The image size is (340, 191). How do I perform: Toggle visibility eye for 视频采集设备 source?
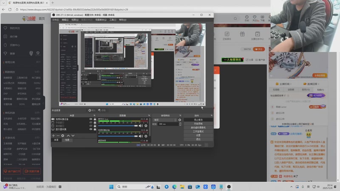(x=91, y=120)
